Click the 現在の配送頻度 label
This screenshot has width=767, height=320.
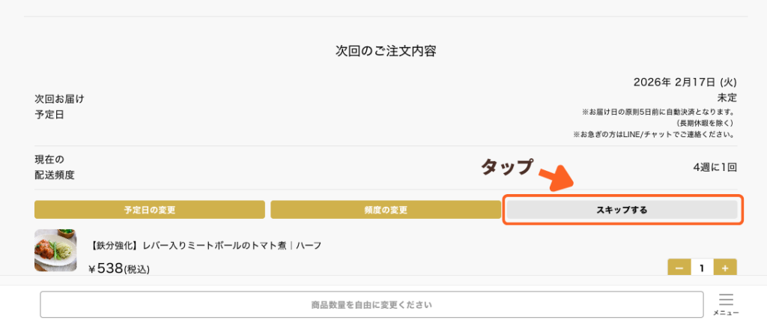coord(55,167)
